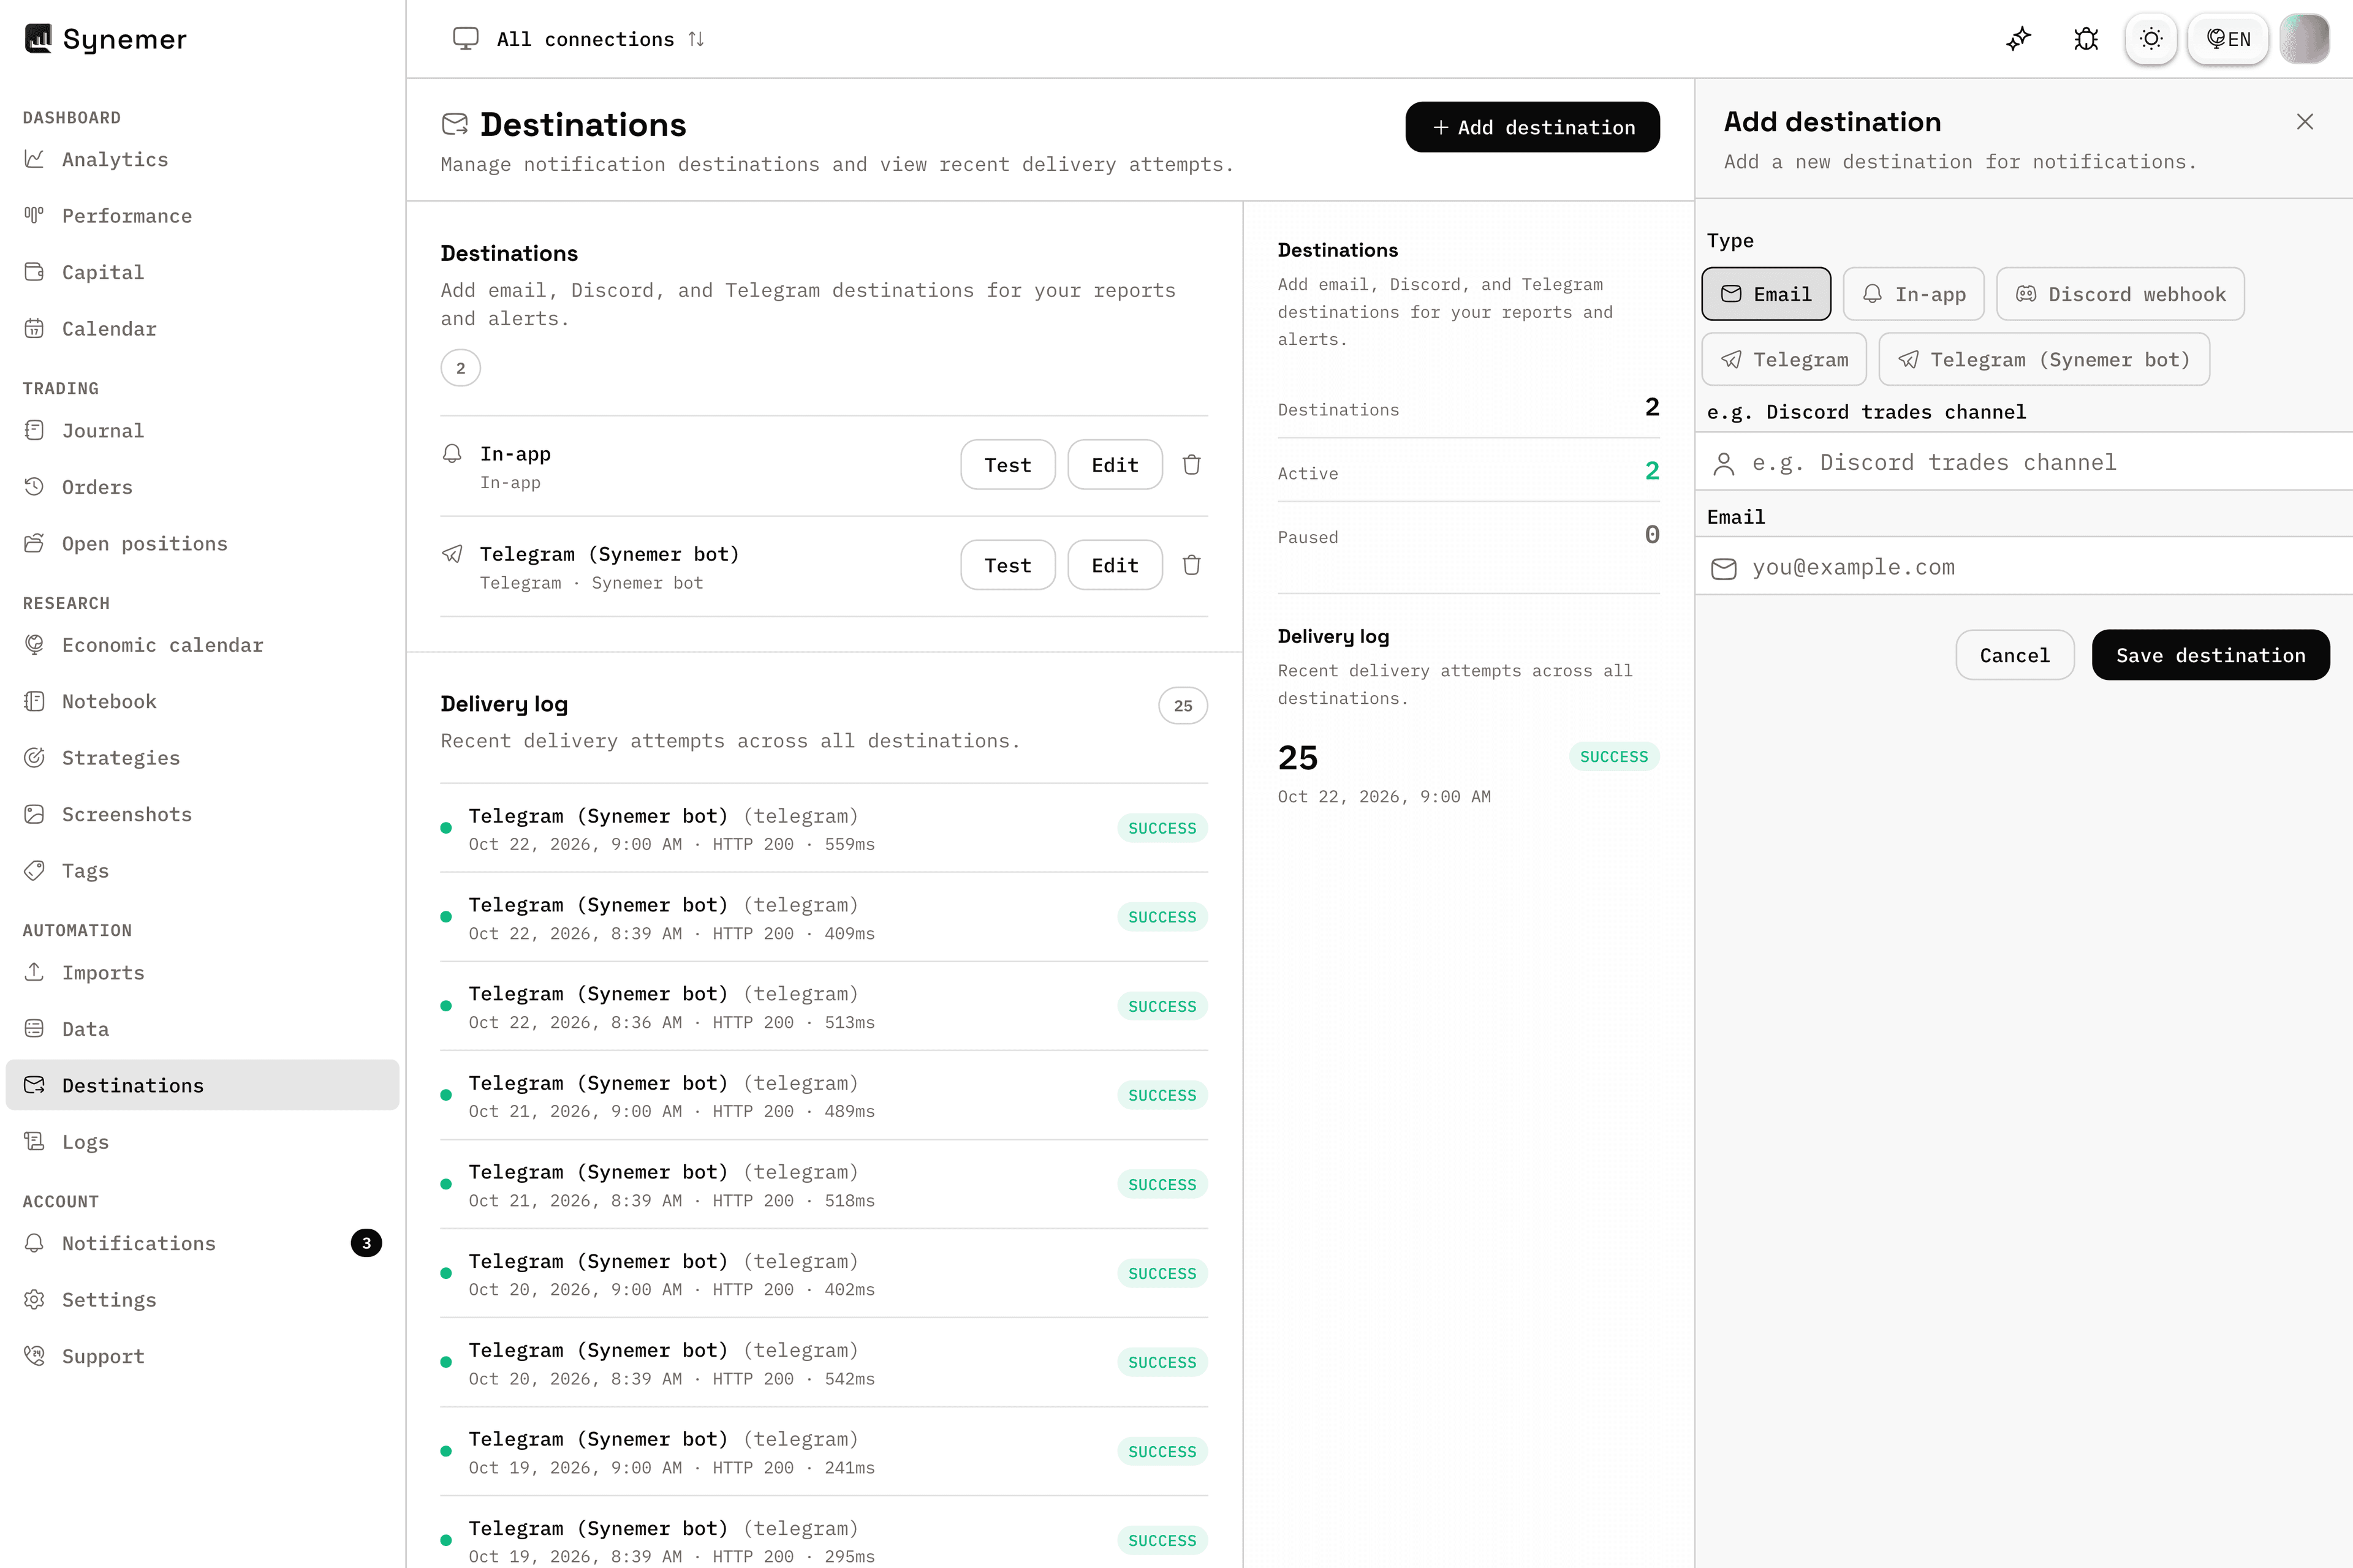Focus the you@example.com email field

click(2023, 567)
